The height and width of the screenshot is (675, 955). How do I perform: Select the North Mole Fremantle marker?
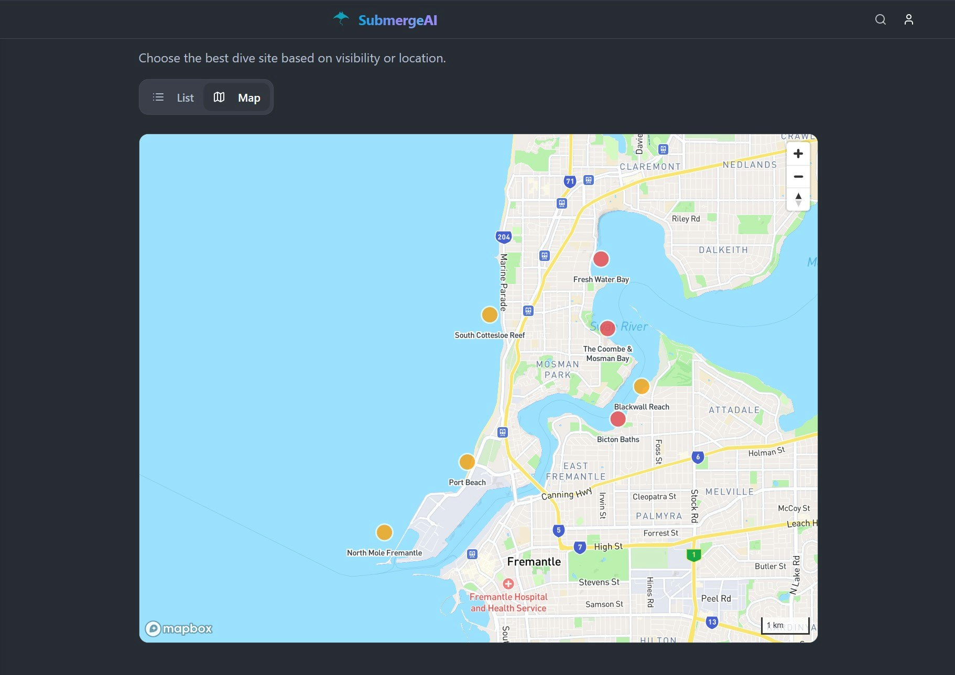384,532
